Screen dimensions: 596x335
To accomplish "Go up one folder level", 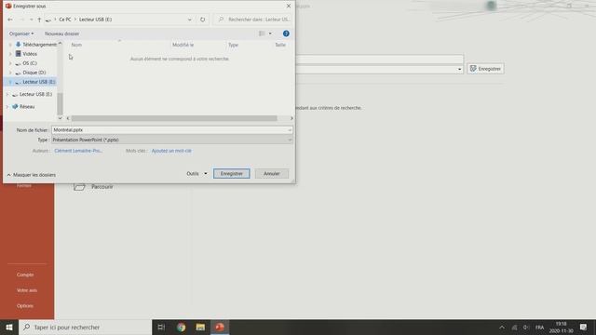I will [x=39, y=20].
